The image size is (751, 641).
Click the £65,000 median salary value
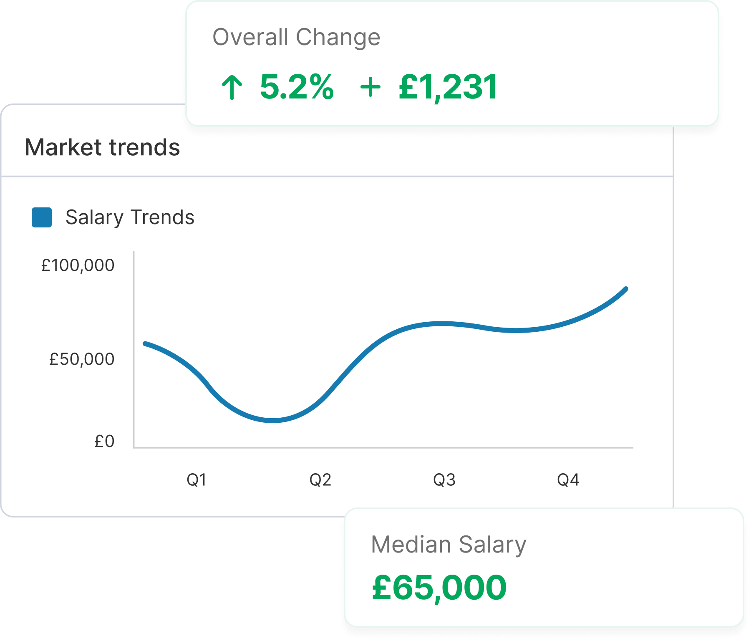pyautogui.click(x=439, y=588)
